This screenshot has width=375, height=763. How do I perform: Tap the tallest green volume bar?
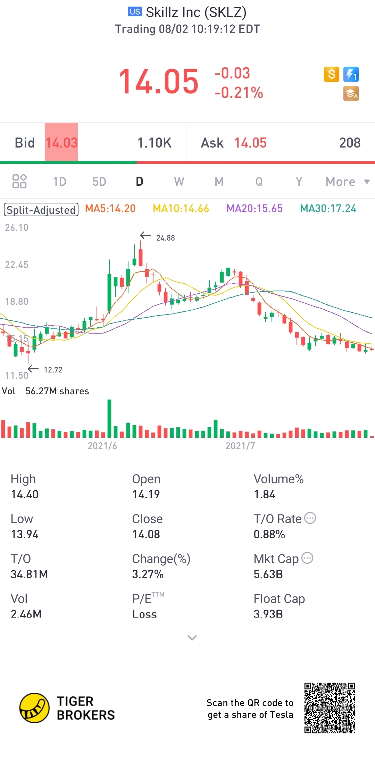[x=109, y=418]
